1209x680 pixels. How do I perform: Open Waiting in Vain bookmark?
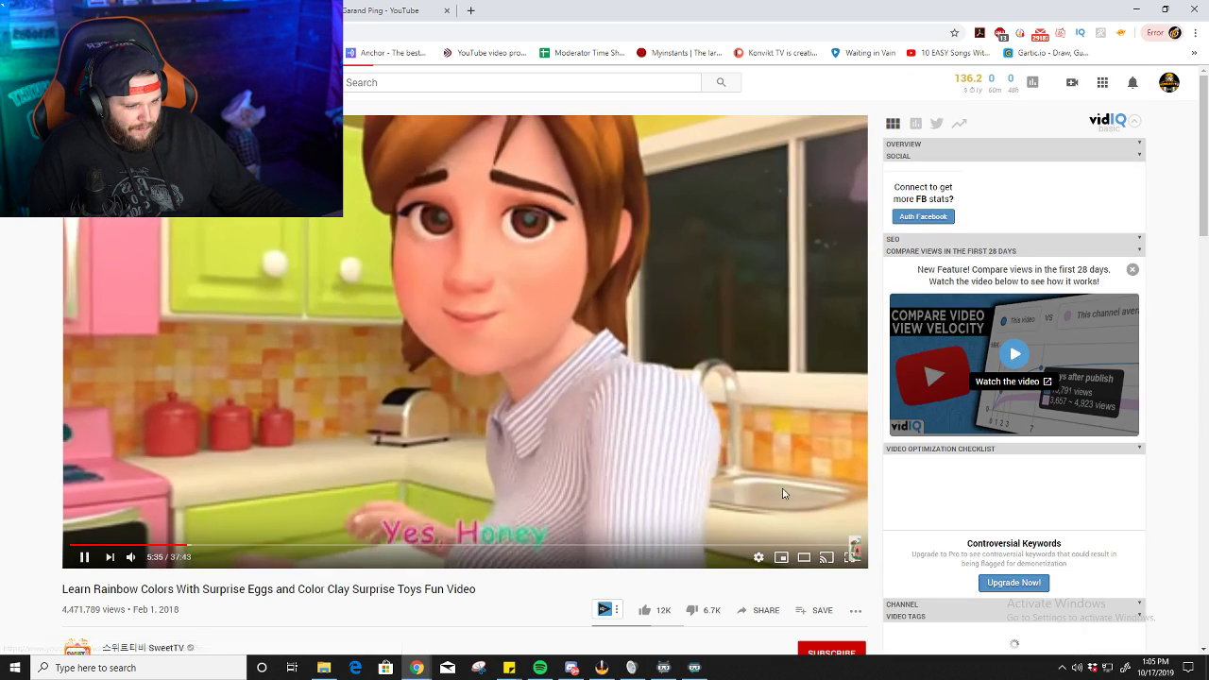[862, 53]
